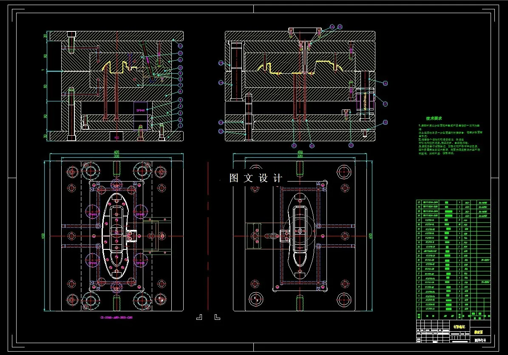This screenshot has height=355, width=508.
Task: Select part balloon number 5
Action: pos(180,100)
